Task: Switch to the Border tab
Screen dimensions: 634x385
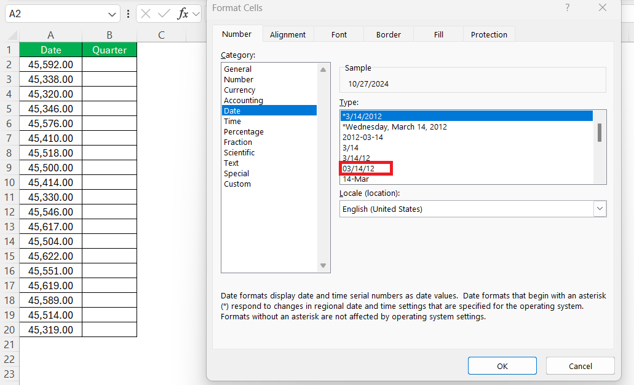Action: coord(388,35)
